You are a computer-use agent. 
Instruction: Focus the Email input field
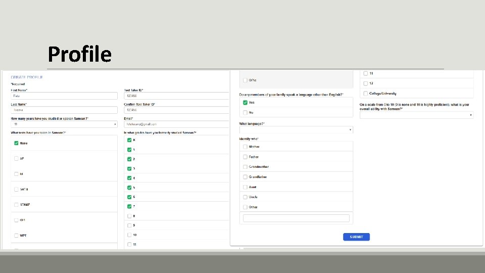point(177,124)
